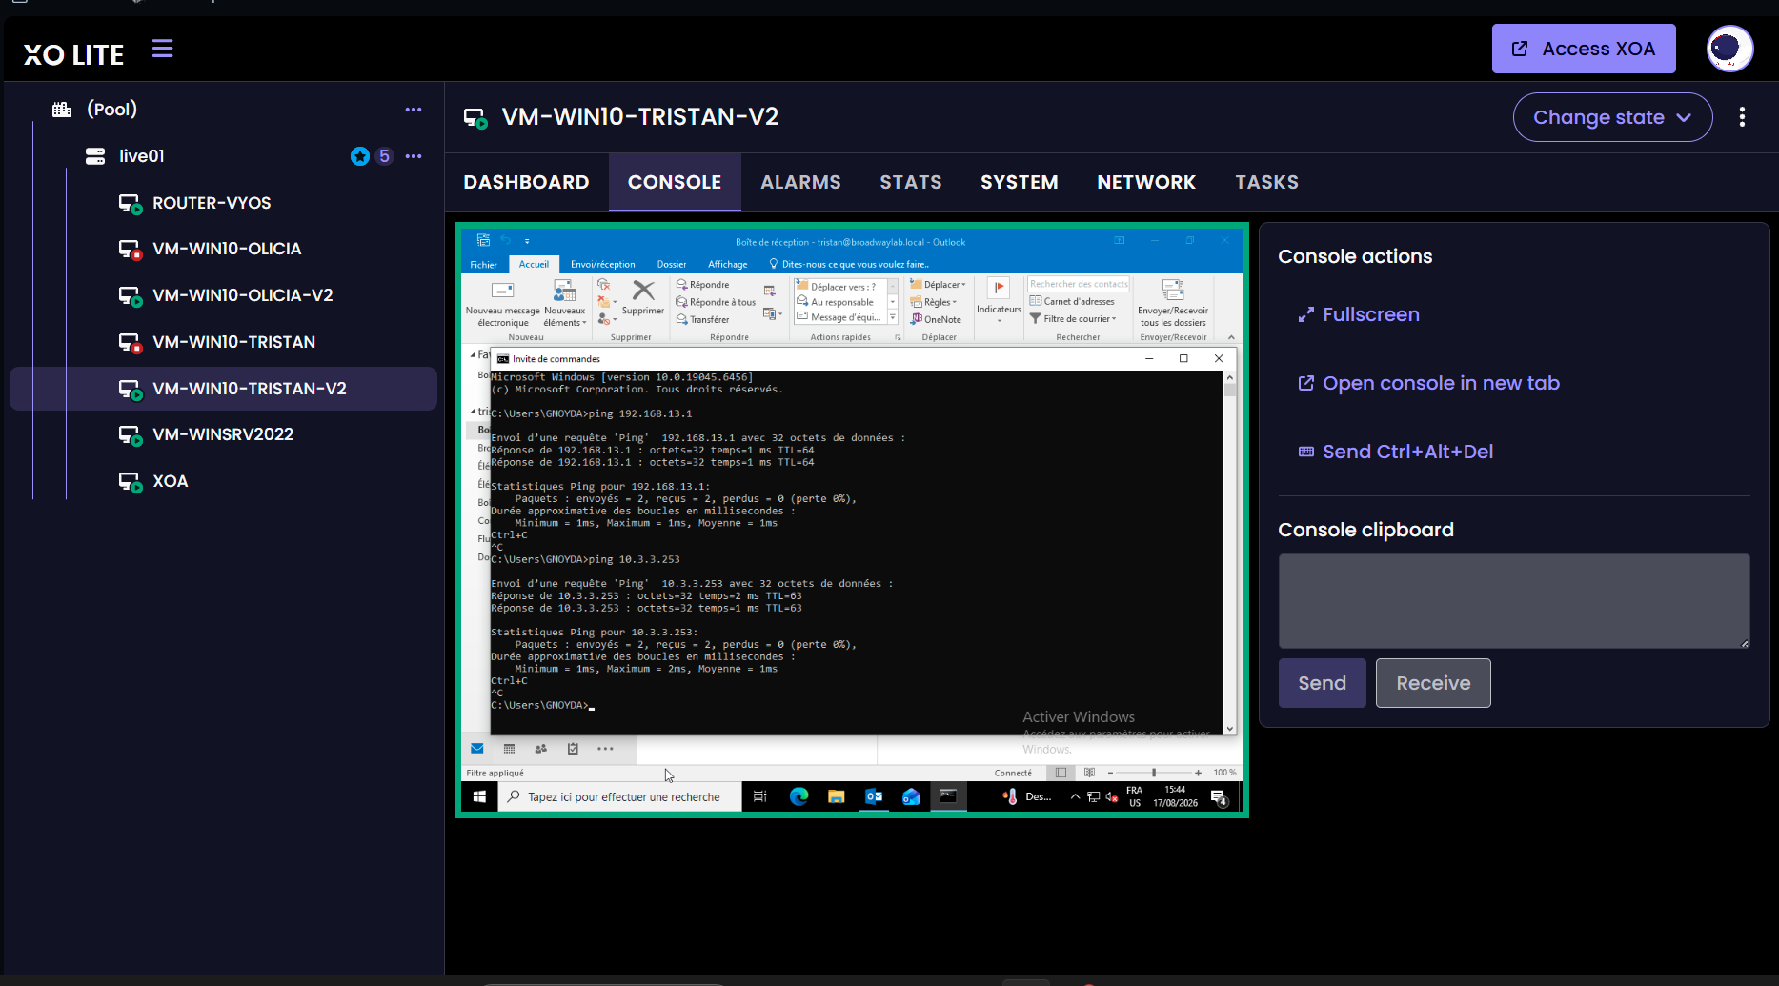This screenshot has width=1779, height=986.
Task: Click the Access XOA button
Action: tap(1583, 49)
